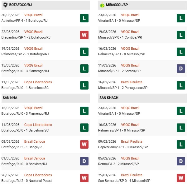Click the Palmeiras/SP 2 - 1 Botafogo/RJ score text
187x185 pixels.
click(25, 54)
